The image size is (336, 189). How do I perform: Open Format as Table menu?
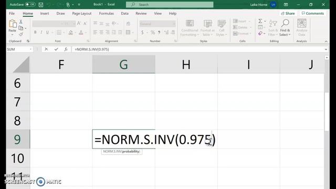[x=207, y=28]
